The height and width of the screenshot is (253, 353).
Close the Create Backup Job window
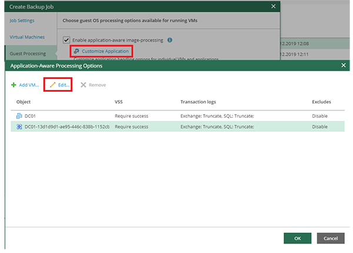tap(273, 6)
